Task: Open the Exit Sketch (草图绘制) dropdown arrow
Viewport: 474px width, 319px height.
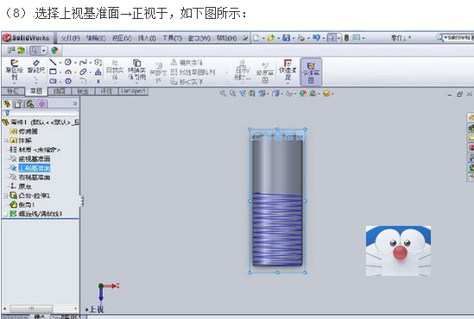Action: coord(14,83)
